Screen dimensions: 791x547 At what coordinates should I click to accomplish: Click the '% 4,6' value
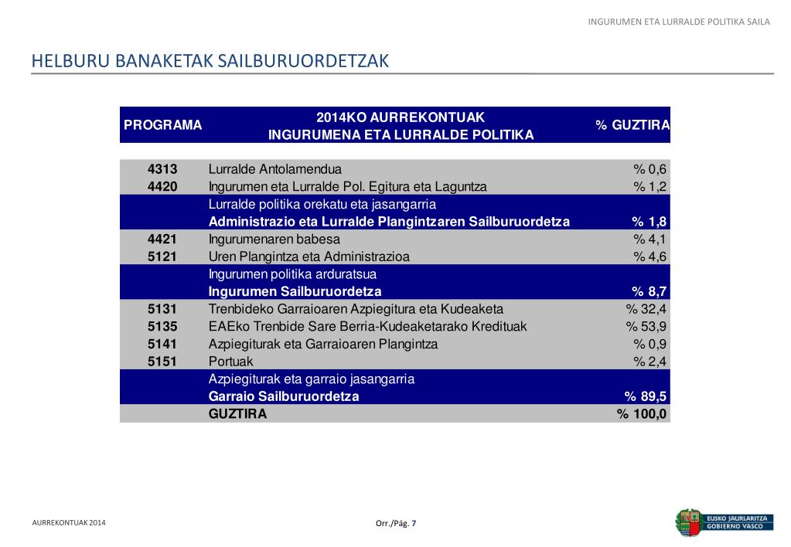click(x=650, y=257)
